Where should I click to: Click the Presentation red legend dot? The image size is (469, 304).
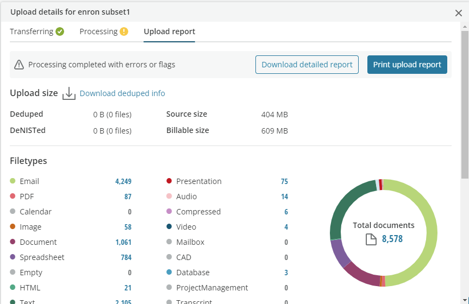click(169, 181)
